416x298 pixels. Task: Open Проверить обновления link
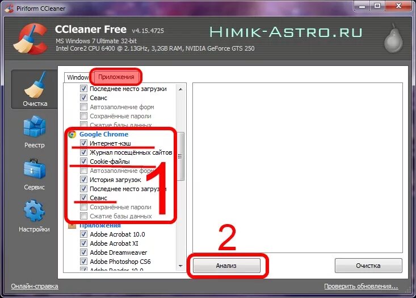coord(361,286)
